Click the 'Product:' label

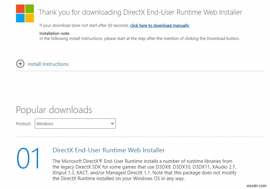point(23,124)
